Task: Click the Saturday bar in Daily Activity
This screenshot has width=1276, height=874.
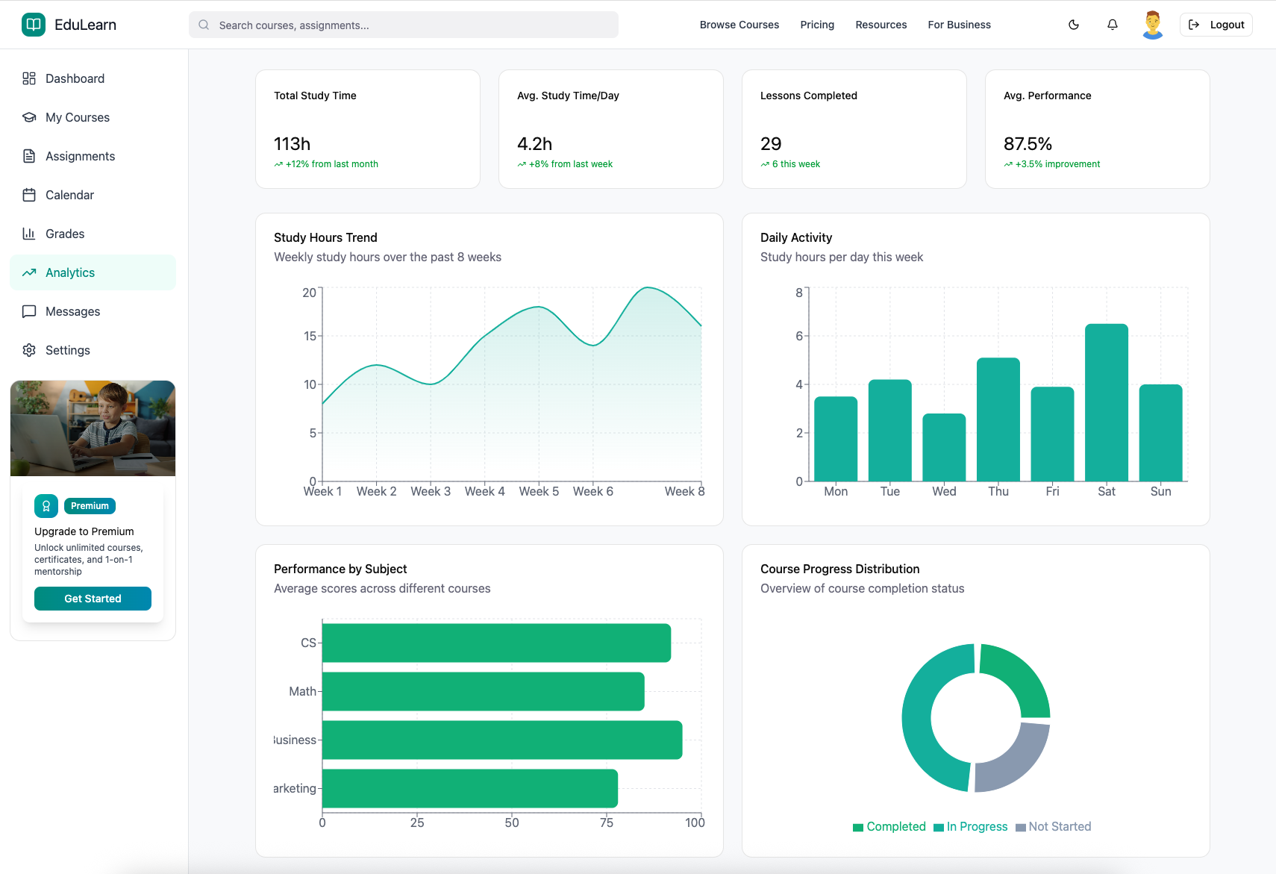Action: 1106,403
